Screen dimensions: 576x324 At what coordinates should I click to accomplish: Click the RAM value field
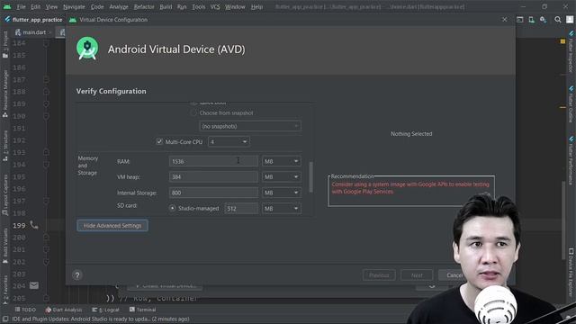(x=213, y=161)
